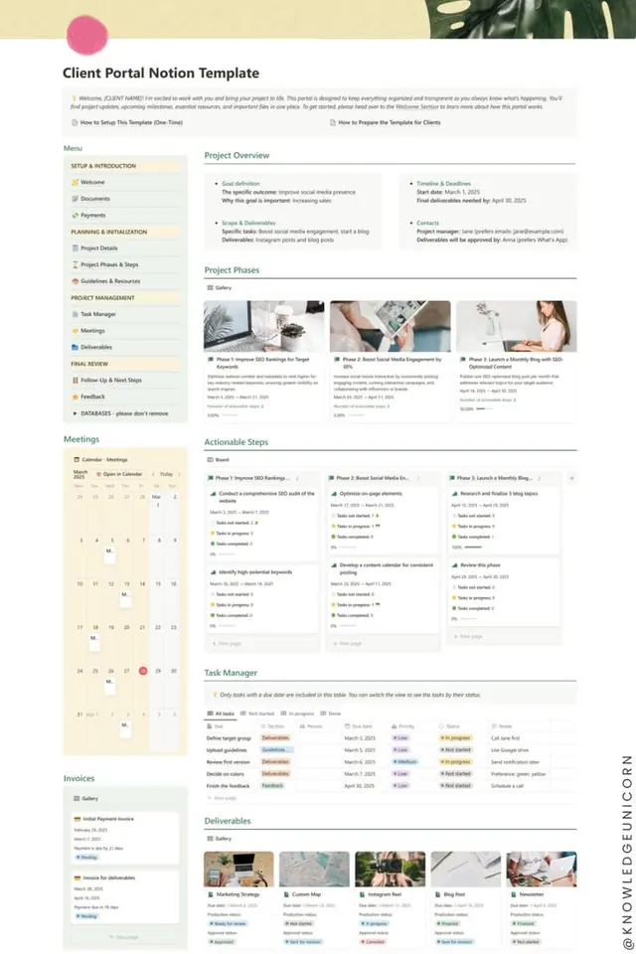This screenshot has width=636, height=954.
Task: Click the Open in Calendar button
Action: coord(119,474)
